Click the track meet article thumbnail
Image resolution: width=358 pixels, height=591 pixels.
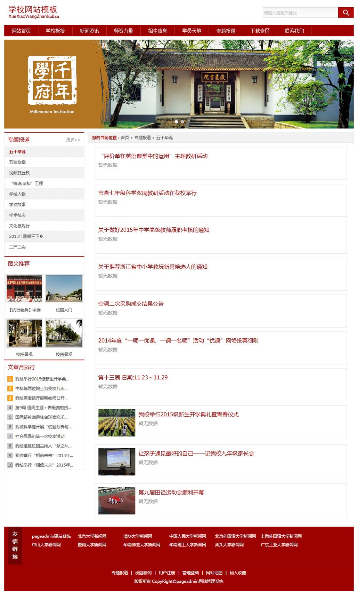pos(117,501)
